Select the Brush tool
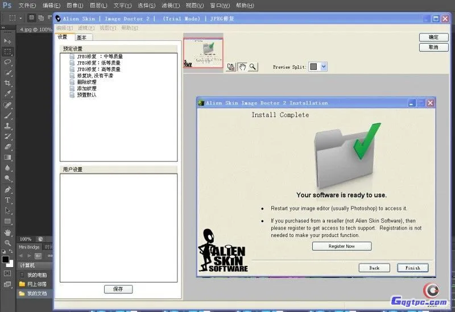This screenshot has height=312, width=455. coord(7,115)
